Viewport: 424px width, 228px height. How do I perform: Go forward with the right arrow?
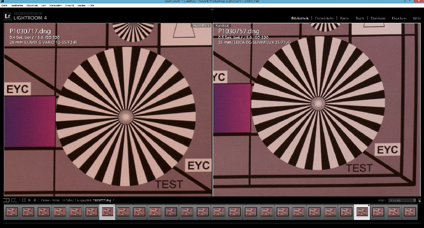(x=34, y=200)
